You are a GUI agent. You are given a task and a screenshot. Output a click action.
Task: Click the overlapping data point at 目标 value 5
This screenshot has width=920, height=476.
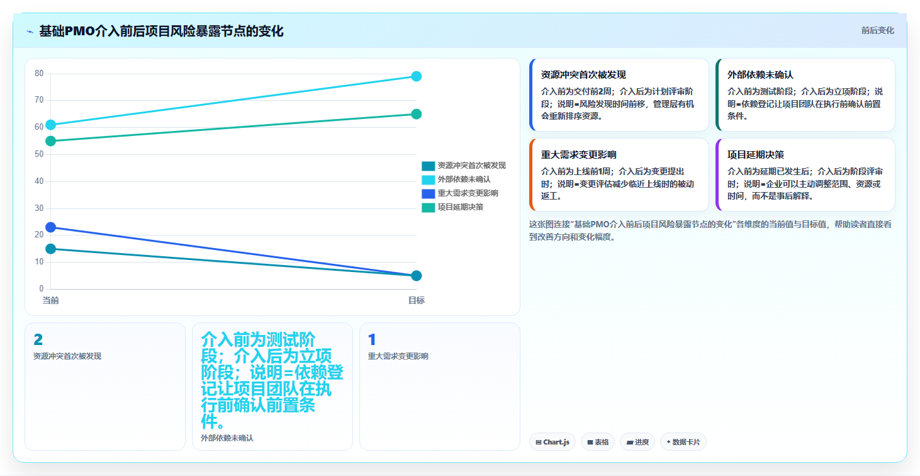[416, 276]
